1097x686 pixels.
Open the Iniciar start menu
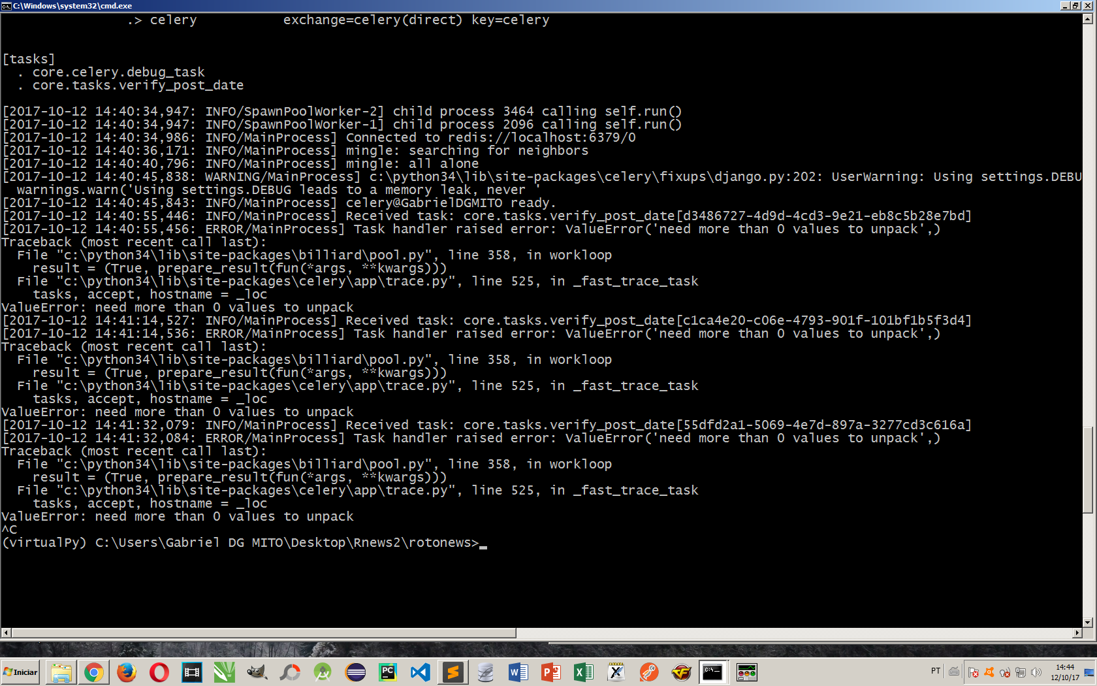click(x=21, y=672)
